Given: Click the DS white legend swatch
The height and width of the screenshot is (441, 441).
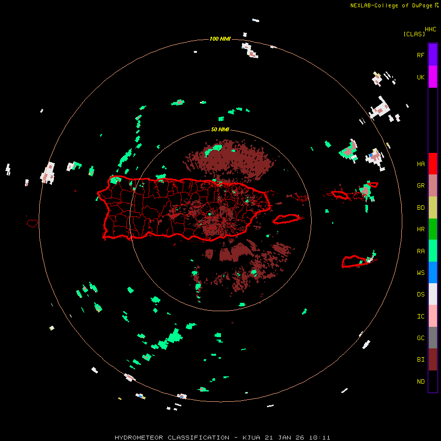Looking at the screenshot, I should pos(433,294).
